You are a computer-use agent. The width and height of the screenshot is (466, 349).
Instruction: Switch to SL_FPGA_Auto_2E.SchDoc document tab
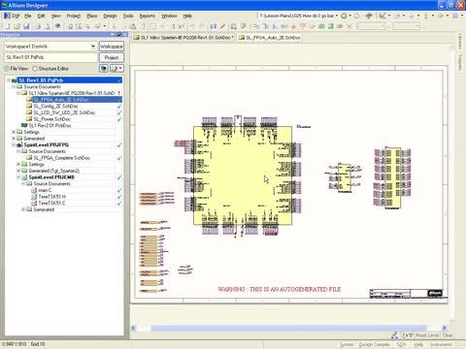270,38
